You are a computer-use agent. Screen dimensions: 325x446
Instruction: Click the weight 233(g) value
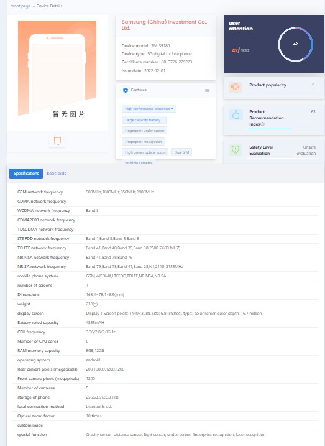92,304
